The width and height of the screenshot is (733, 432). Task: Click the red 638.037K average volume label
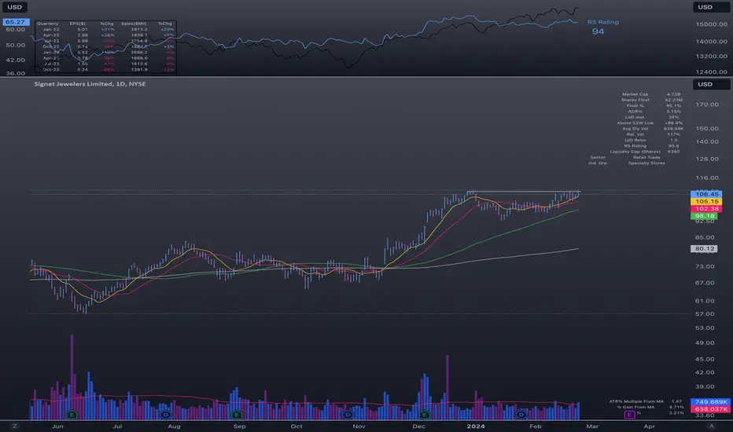(x=710, y=409)
